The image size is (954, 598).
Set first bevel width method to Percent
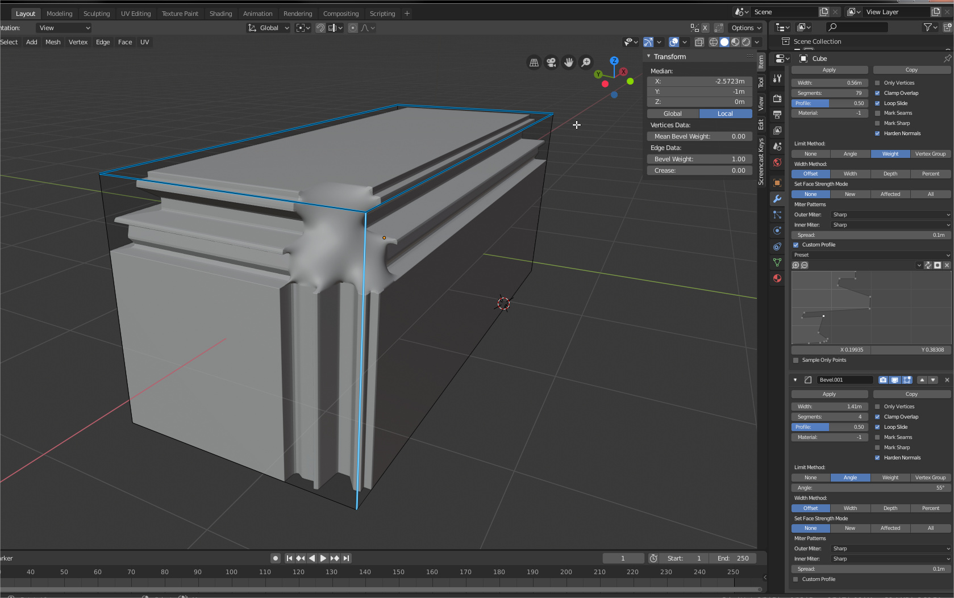click(x=931, y=174)
